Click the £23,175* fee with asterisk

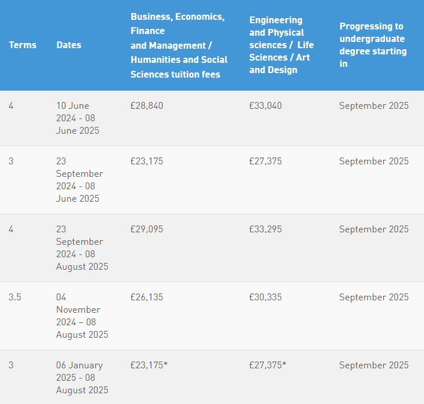(x=149, y=365)
